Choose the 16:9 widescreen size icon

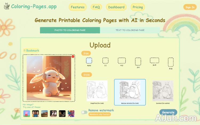click(x=154, y=60)
